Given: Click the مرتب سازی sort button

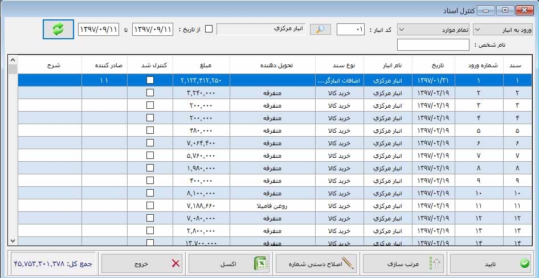Looking at the screenshot, I should [x=403, y=264].
